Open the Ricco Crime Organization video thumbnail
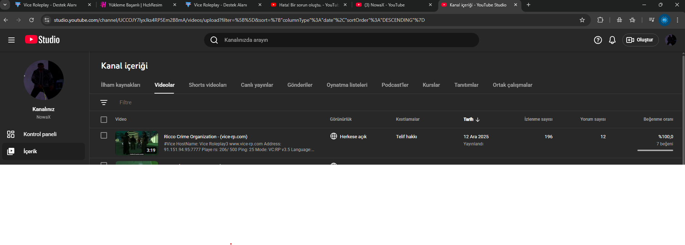This screenshot has width=685, height=245. coord(137,143)
